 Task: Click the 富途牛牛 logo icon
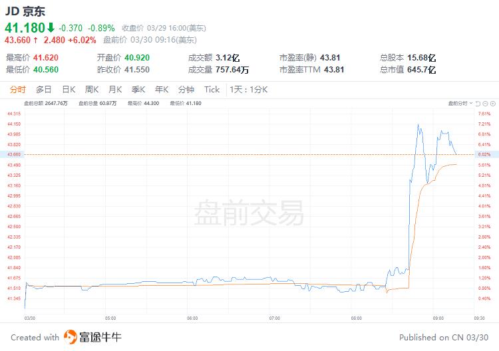pos(70,337)
